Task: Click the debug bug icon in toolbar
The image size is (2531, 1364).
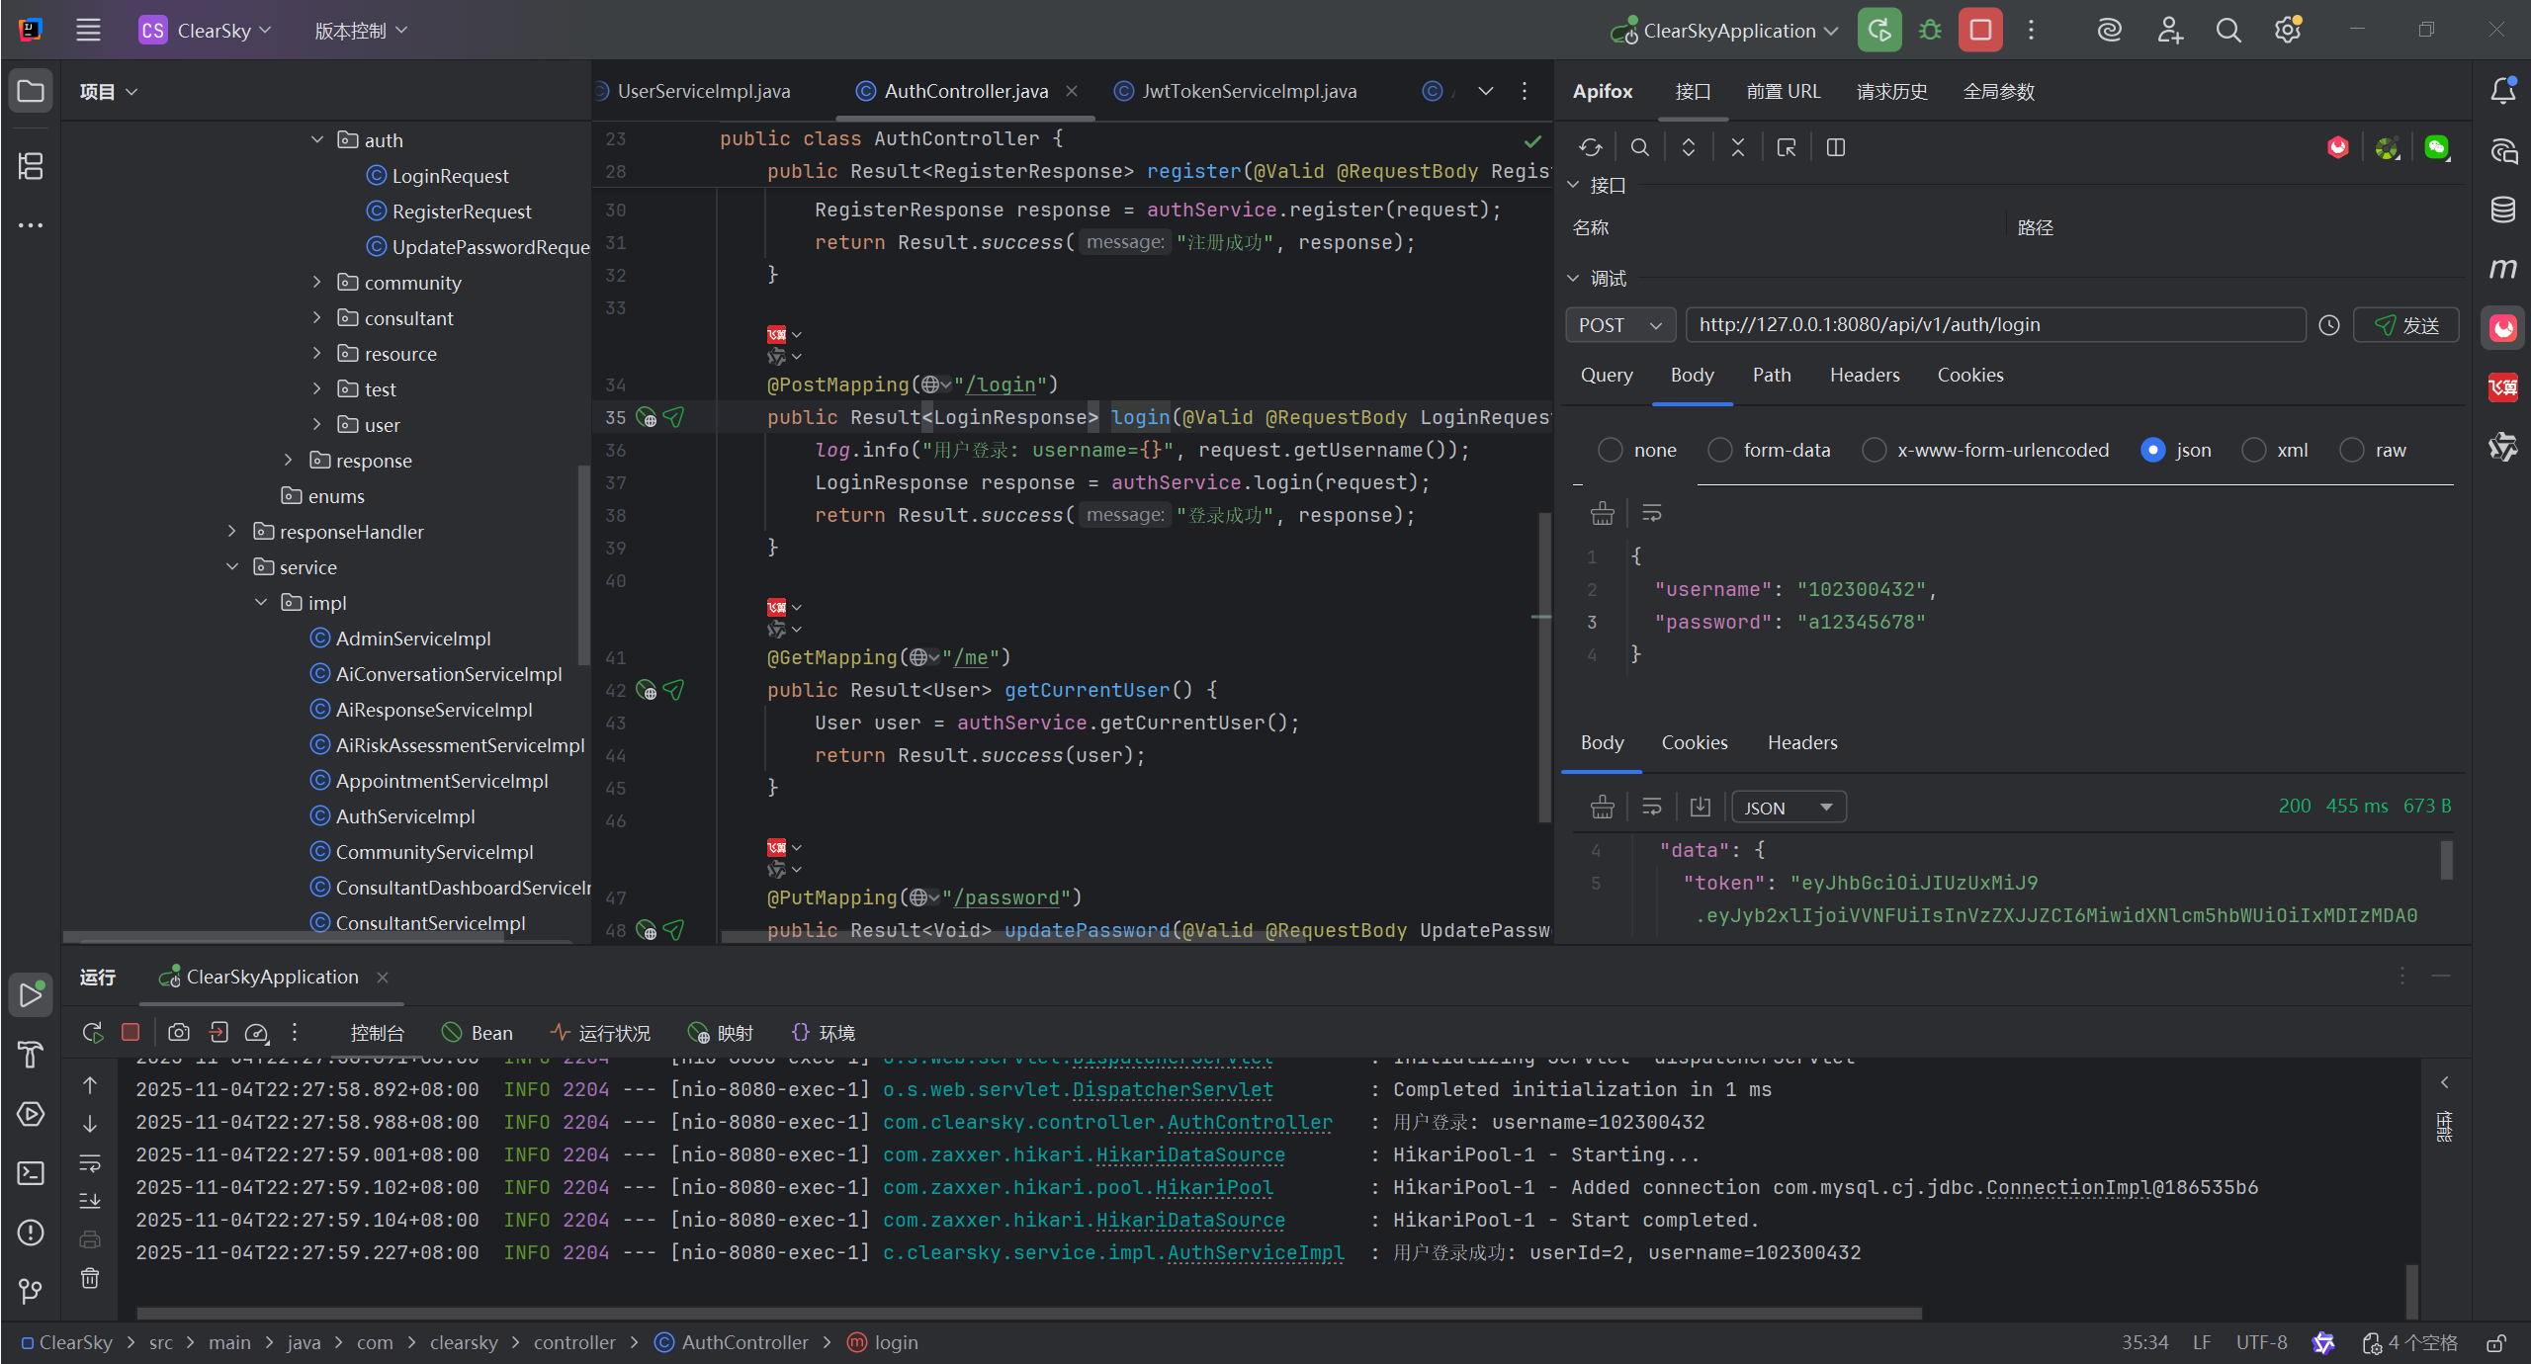Action: pyautogui.click(x=1930, y=31)
